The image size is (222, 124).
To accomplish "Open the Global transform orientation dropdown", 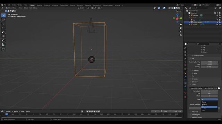I will (x=82, y=8).
